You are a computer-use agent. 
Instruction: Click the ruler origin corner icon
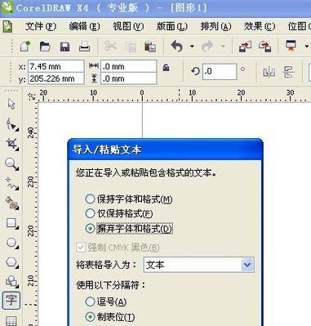point(32,96)
